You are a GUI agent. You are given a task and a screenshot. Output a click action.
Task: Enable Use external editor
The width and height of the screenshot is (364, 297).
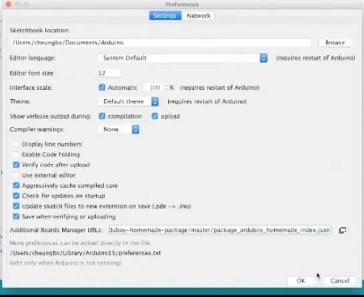click(x=16, y=175)
